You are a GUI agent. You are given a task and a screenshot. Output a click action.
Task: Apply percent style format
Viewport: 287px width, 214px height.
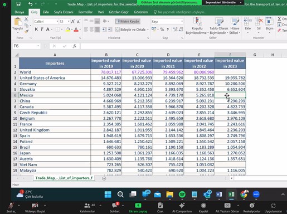point(162,30)
